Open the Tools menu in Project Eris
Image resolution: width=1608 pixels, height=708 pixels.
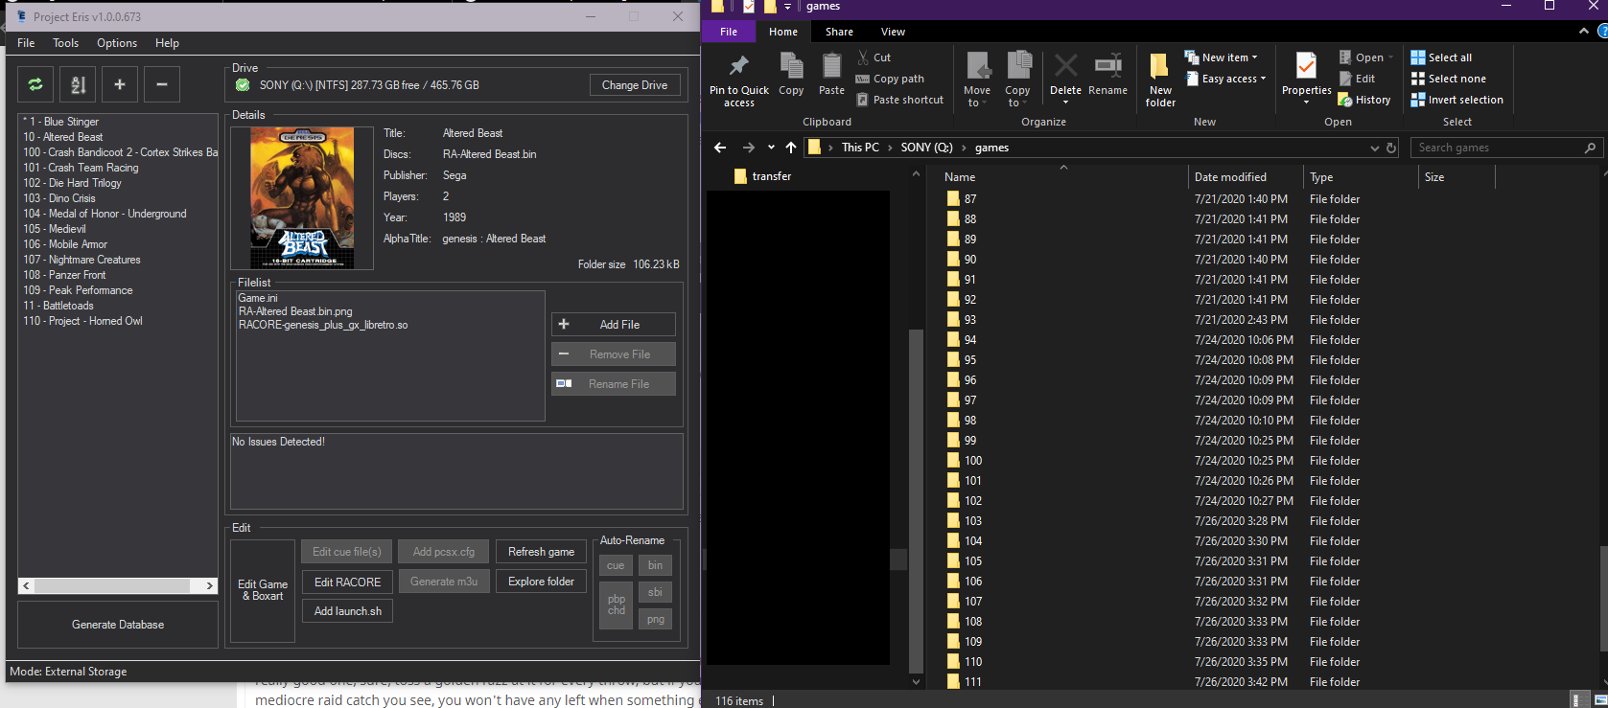tap(65, 43)
